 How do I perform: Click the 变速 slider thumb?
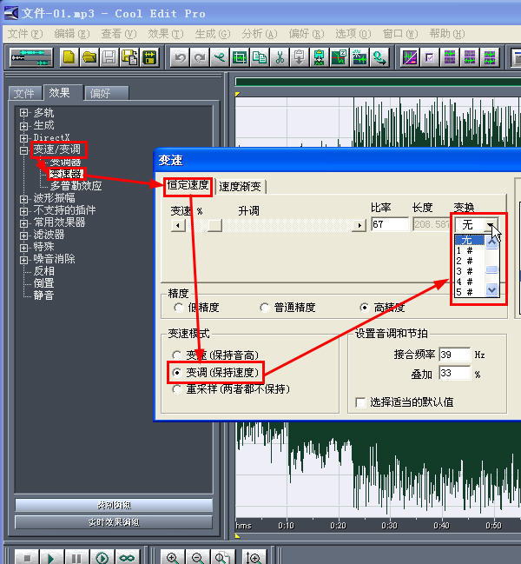[x=214, y=226]
